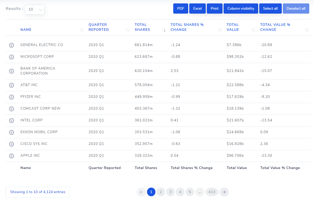The width and height of the screenshot is (314, 202).
Task: Click total shares value 661.814m
Action: pyautogui.click(x=144, y=45)
